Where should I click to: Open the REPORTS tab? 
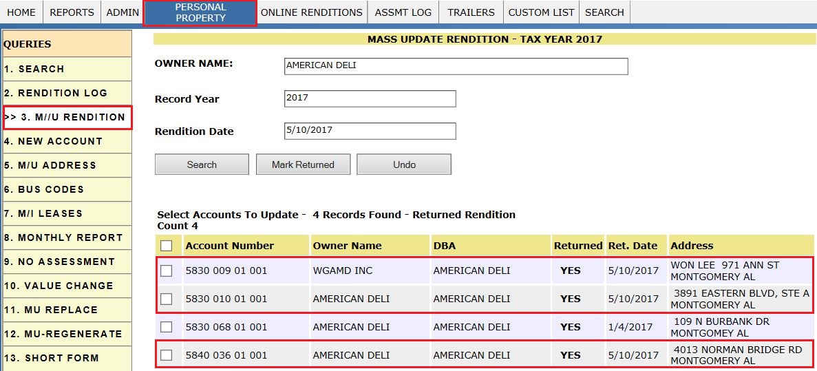[72, 12]
